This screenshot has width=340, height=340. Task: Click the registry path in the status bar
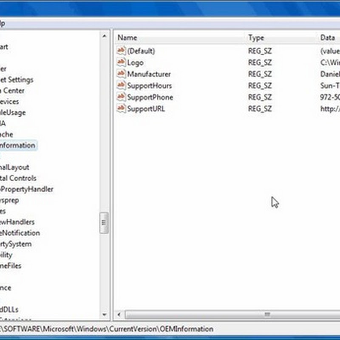tap(107, 329)
